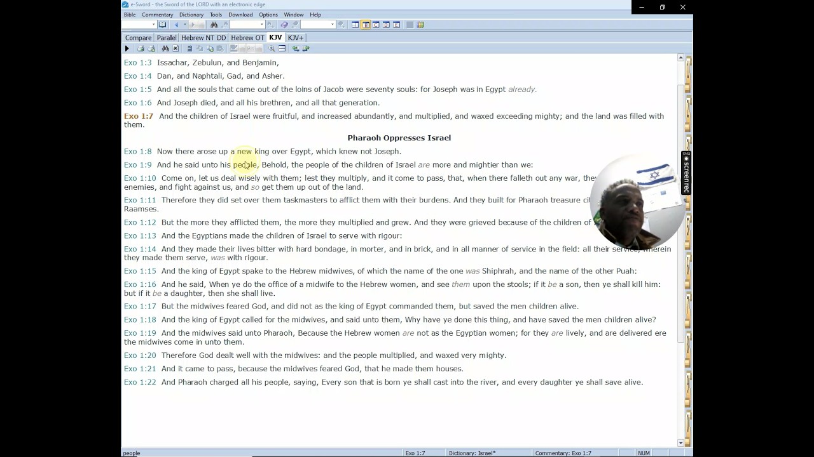Click the Exo 1:22 verse reference
Viewport: 814px width, 457px height.
point(140,382)
